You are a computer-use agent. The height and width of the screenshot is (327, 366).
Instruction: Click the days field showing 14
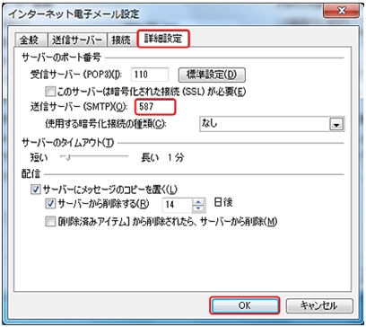click(x=178, y=205)
